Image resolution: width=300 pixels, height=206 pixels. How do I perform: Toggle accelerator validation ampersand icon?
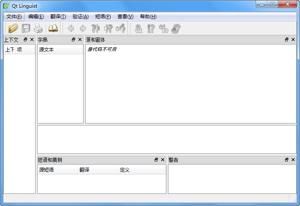pyautogui.click(x=138, y=29)
